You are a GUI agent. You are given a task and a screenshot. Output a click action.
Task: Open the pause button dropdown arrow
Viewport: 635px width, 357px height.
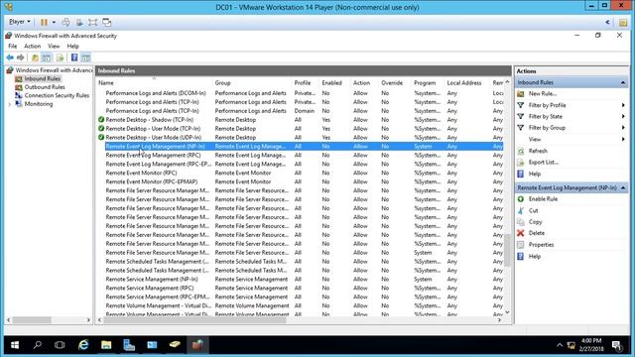pos(54,22)
